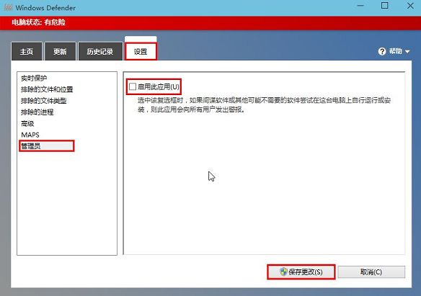Click the shield icon on 保存更改 button

[x=283, y=272]
